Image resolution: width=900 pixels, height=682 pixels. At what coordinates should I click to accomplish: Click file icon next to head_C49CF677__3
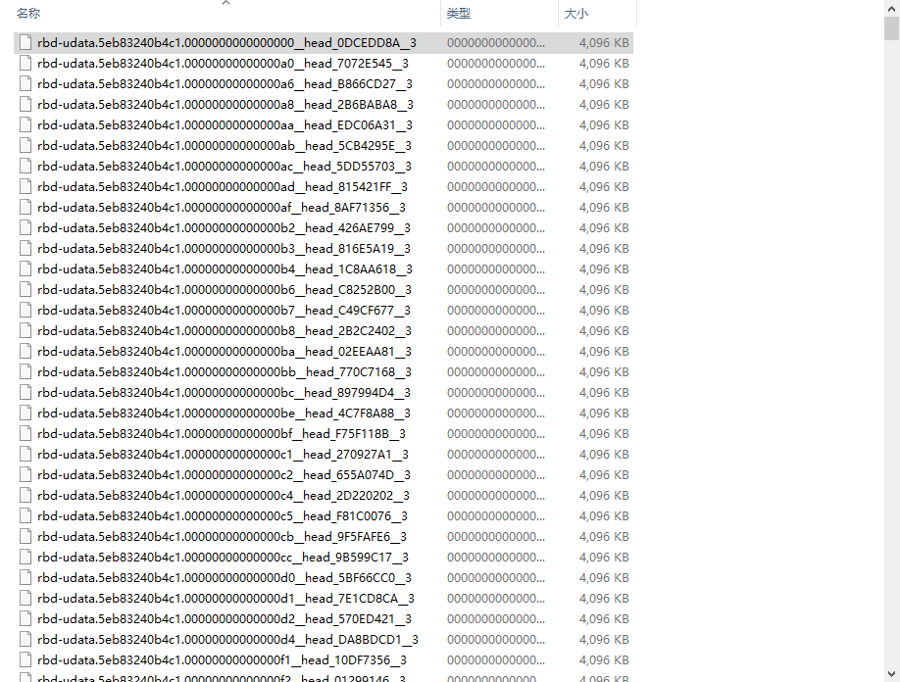[26, 311]
